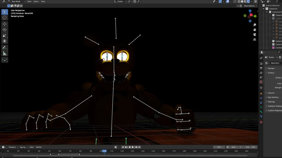Open the Render properties tab
The image size is (282, 158).
[x=261, y=64]
